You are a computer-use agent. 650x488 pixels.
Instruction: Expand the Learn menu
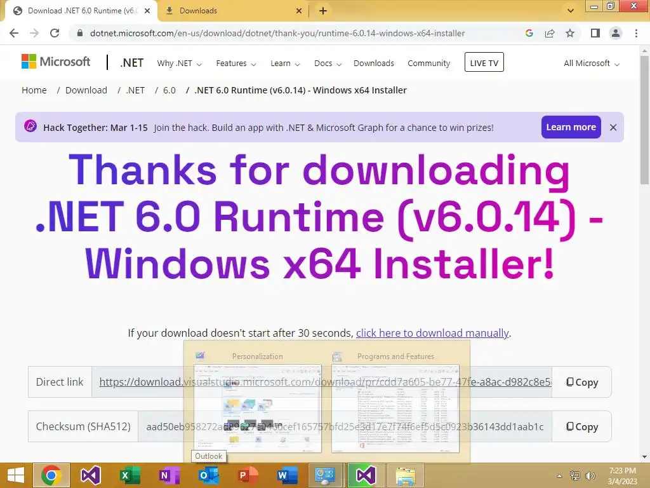tap(285, 64)
